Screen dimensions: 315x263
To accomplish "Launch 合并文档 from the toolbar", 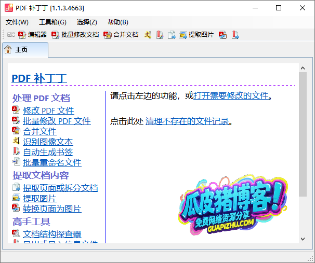I will click(x=121, y=35).
